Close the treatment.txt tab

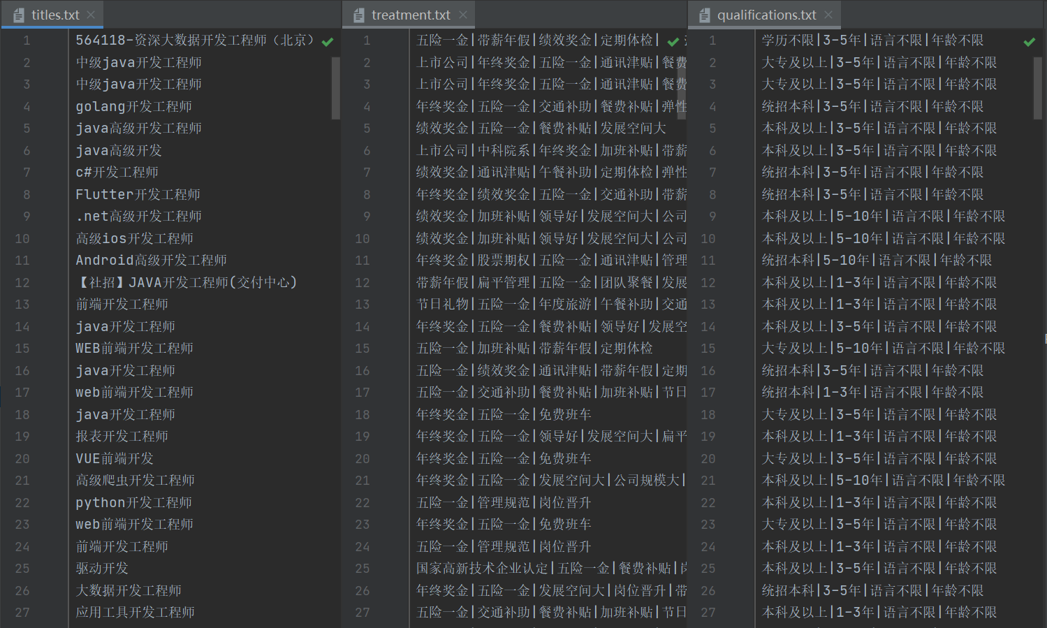(463, 15)
